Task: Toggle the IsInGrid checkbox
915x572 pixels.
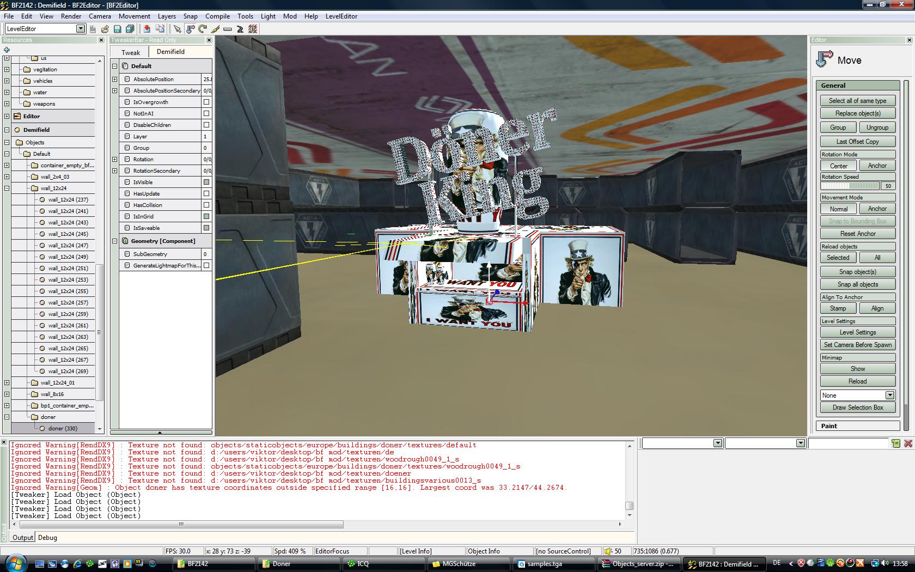Action: click(x=206, y=216)
